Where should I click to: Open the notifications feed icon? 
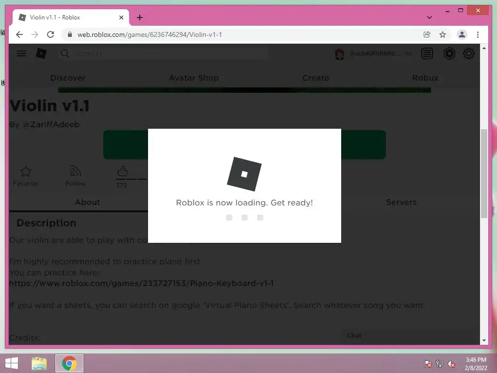click(x=427, y=53)
